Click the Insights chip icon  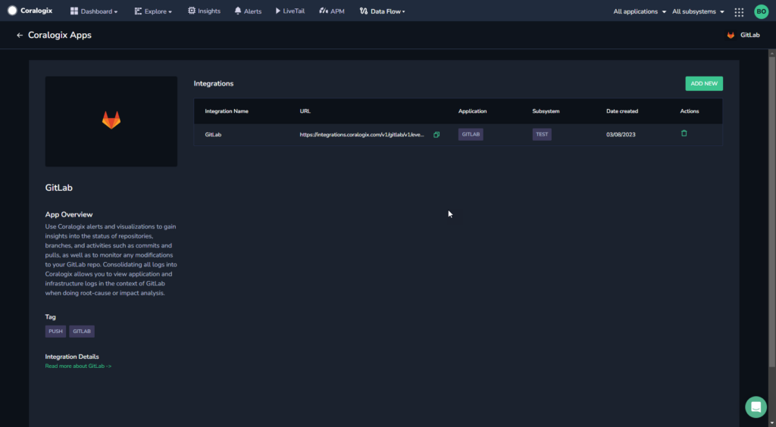pos(192,11)
